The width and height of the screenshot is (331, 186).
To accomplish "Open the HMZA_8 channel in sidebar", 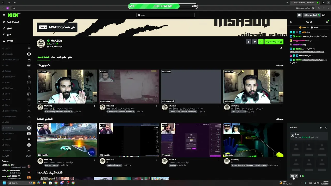I will point(16,151).
